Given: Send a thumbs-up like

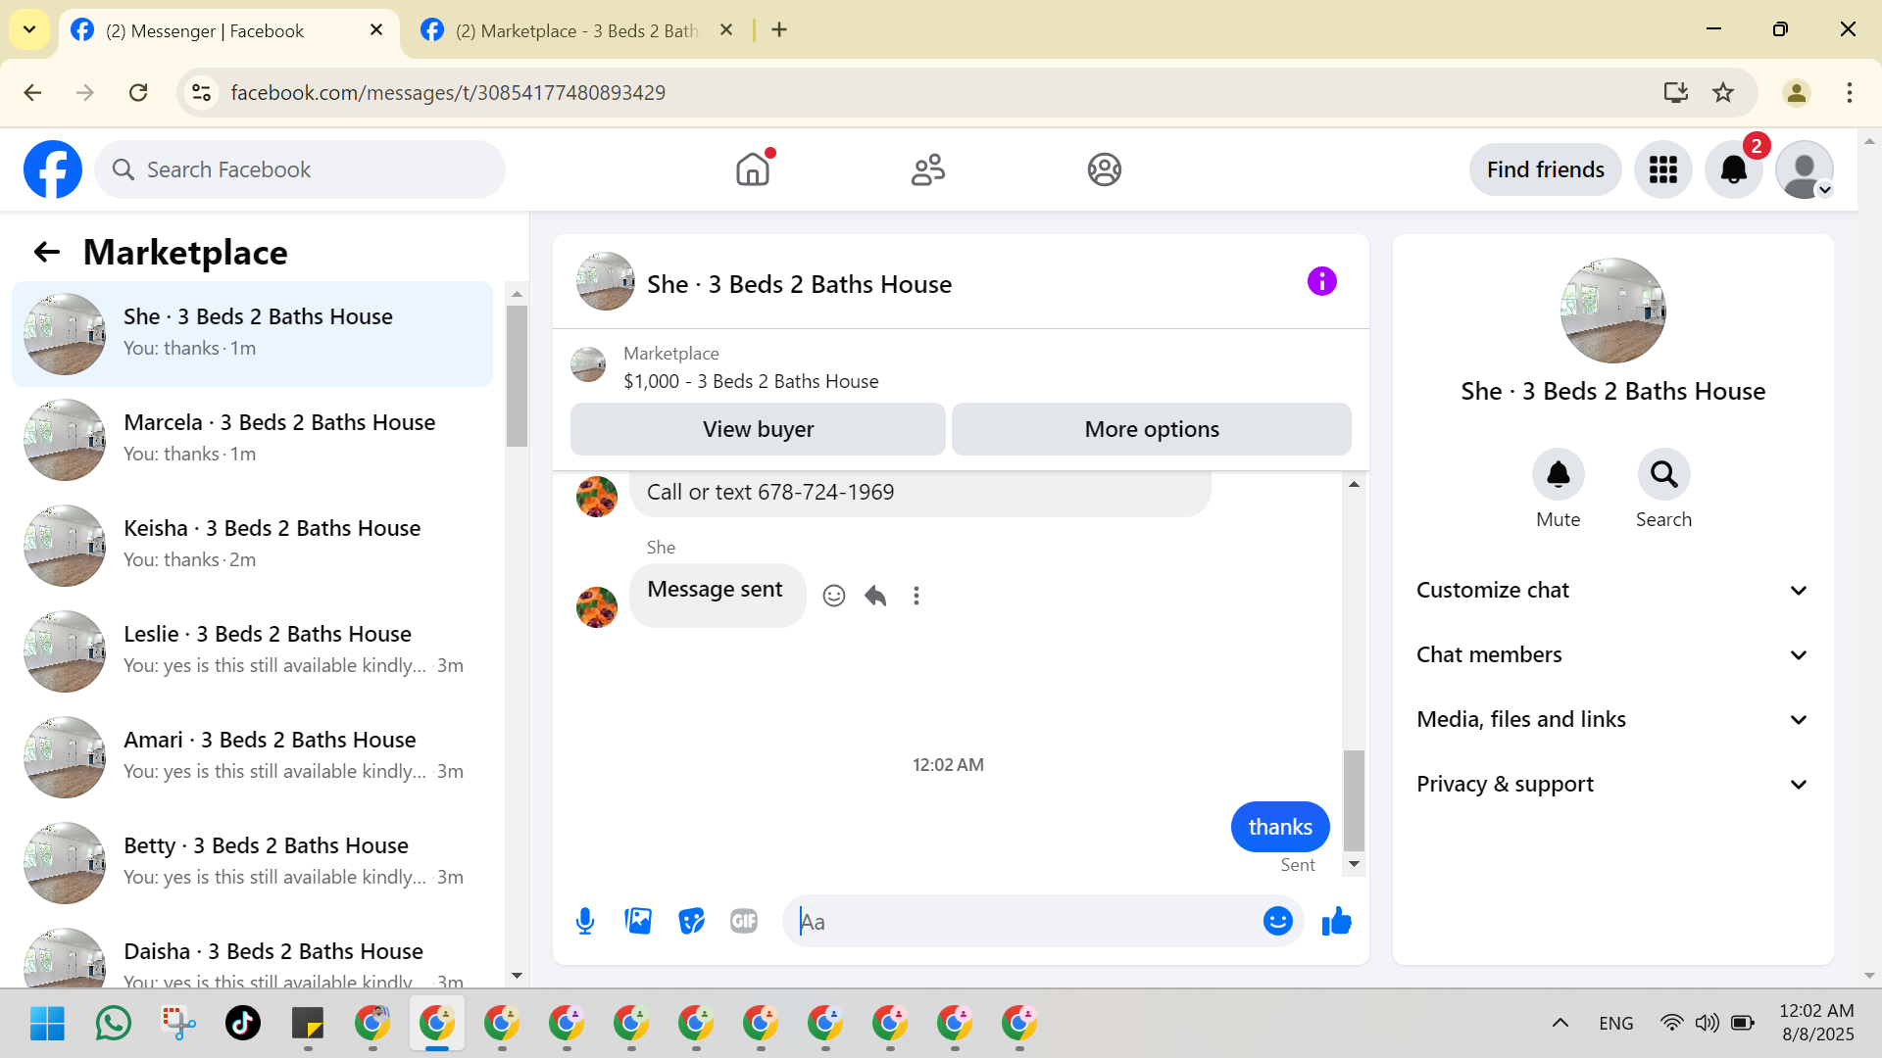Looking at the screenshot, I should pyautogui.click(x=1336, y=921).
